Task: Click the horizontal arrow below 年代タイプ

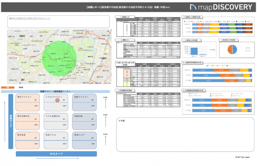Action: click(57, 158)
